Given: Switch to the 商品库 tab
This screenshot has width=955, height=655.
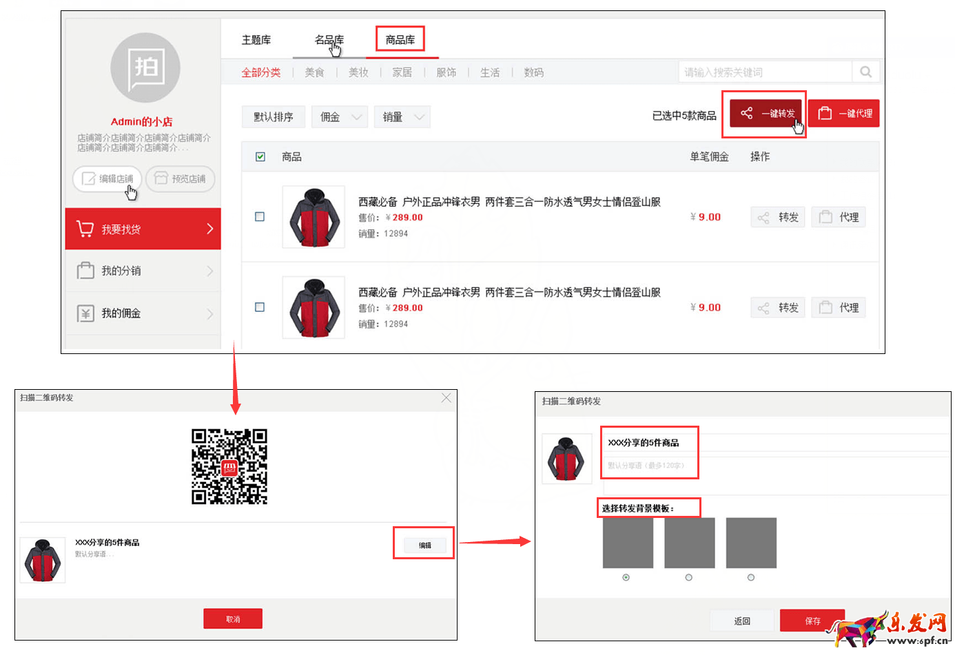Looking at the screenshot, I should coord(400,40).
